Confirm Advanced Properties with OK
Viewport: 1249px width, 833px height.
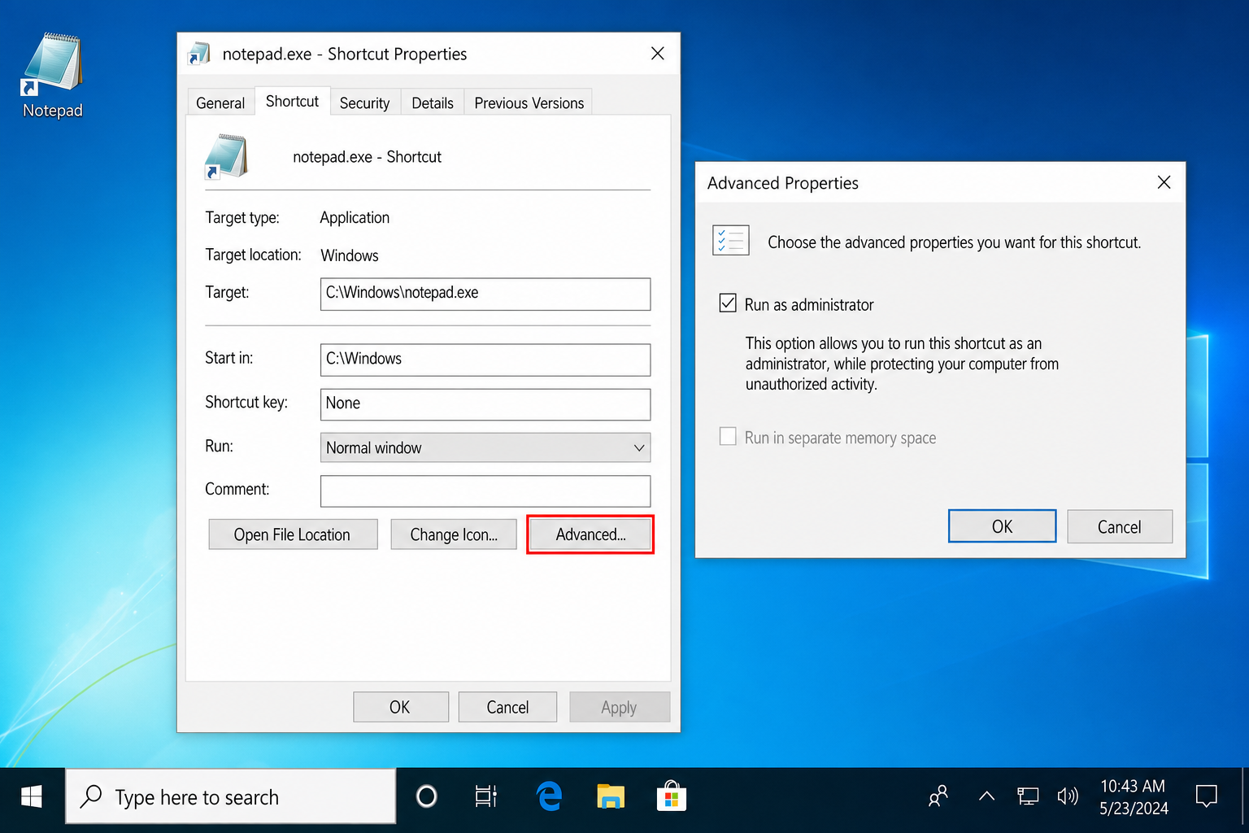click(x=1002, y=526)
